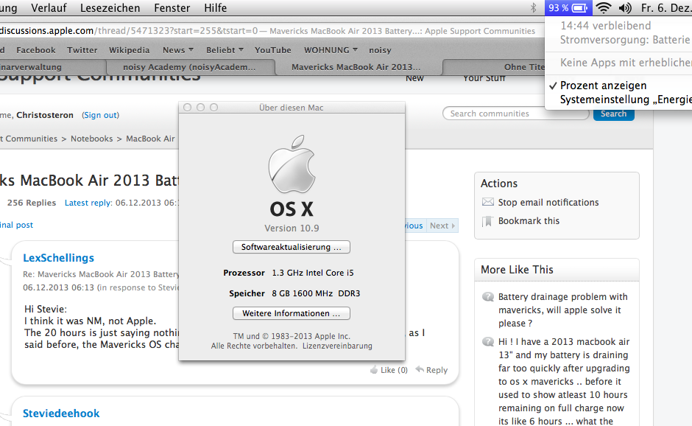Open the Lesezeichen menu
The height and width of the screenshot is (426, 692).
pos(110,8)
